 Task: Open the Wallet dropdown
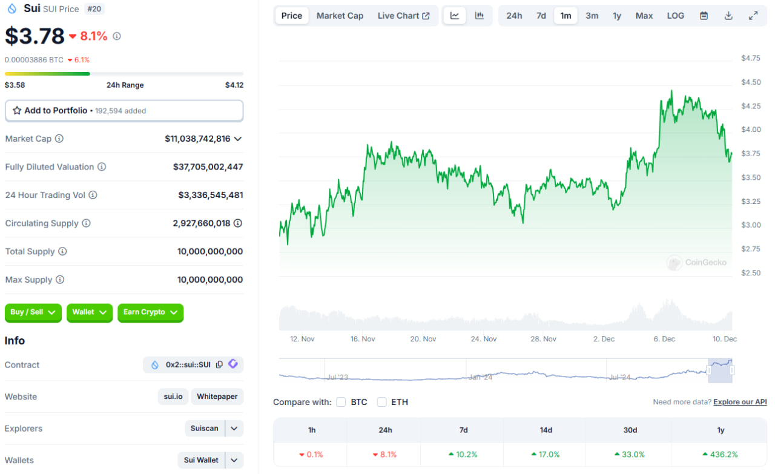click(x=90, y=312)
